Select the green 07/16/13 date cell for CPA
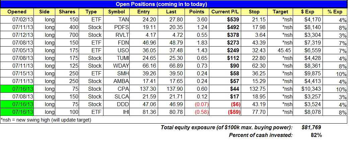Viewport: 349px width, 144px height. point(17,89)
